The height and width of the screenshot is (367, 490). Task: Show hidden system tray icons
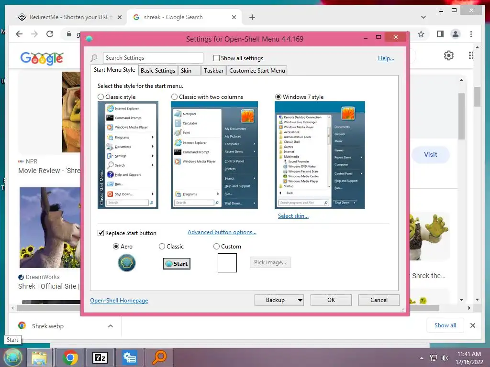coord(422,358)
